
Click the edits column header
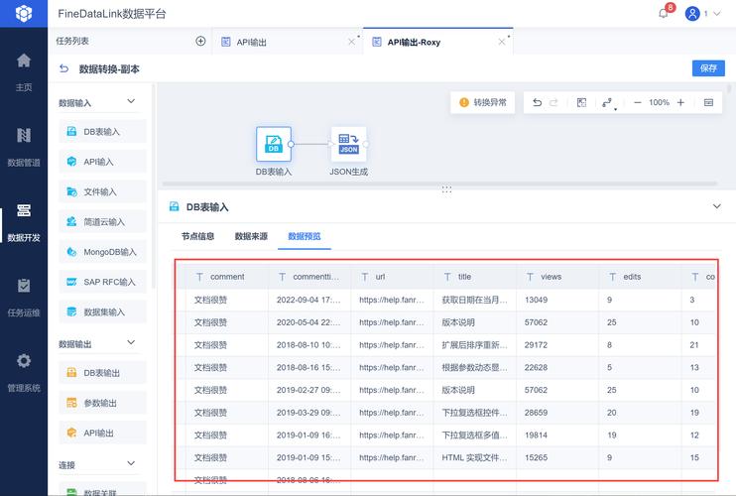tap(640, 277)
